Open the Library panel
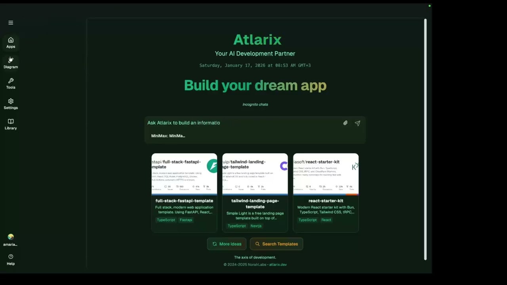This screenshot has width=507, height=285. (11, 123)
